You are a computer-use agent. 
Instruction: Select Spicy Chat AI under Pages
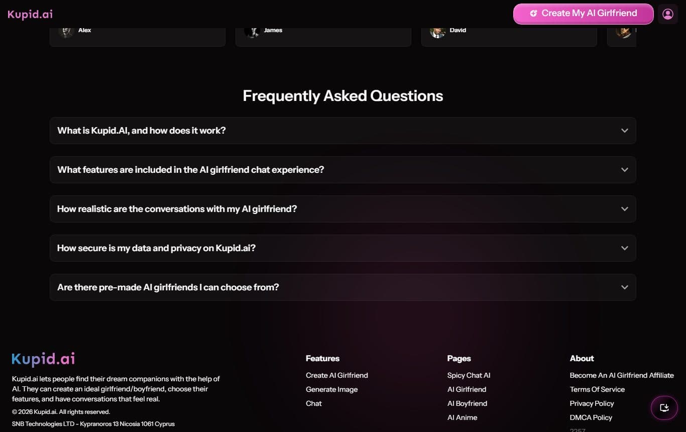tap(469, 375)
